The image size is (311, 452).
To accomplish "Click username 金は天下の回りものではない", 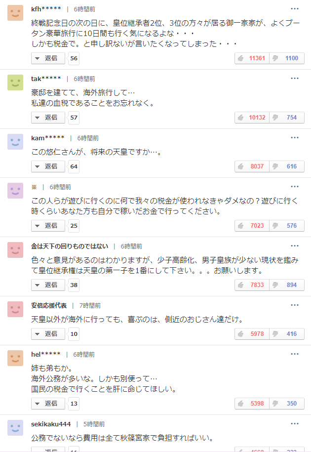I will pyautogui.click(x=70, y=247).
